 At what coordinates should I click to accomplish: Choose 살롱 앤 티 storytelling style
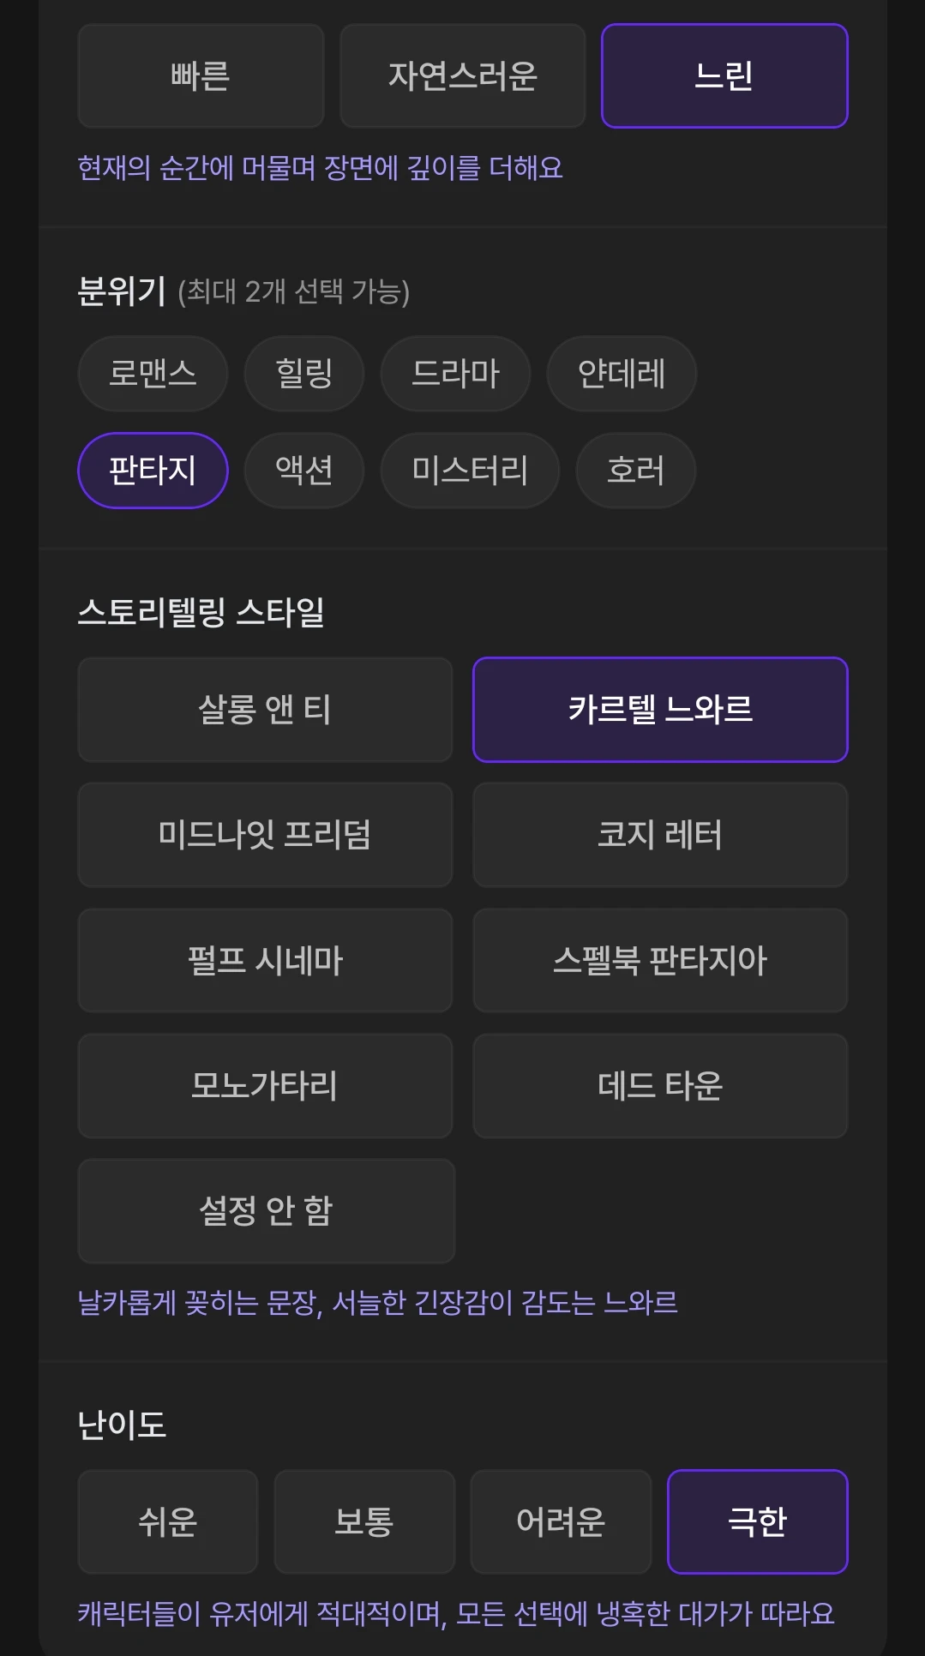(x=265, y=710)
